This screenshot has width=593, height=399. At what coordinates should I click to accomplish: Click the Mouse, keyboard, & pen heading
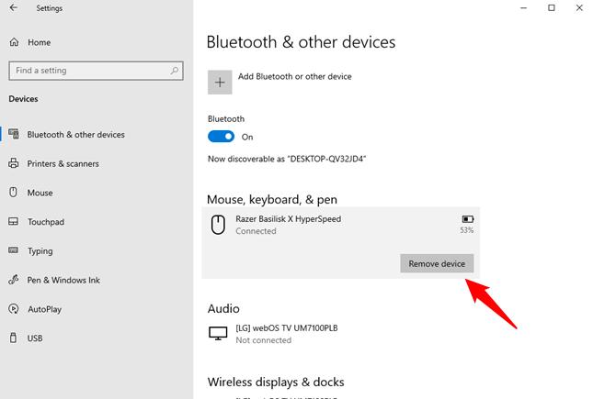[272, 199]
